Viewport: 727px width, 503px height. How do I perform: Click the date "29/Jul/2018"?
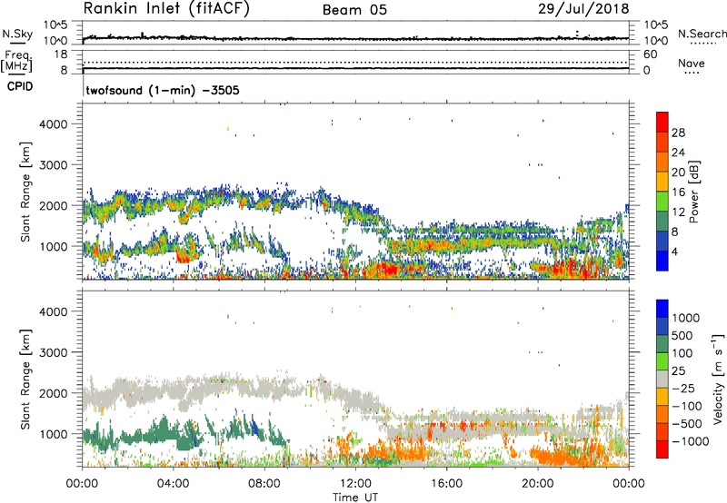click(583, 9)
